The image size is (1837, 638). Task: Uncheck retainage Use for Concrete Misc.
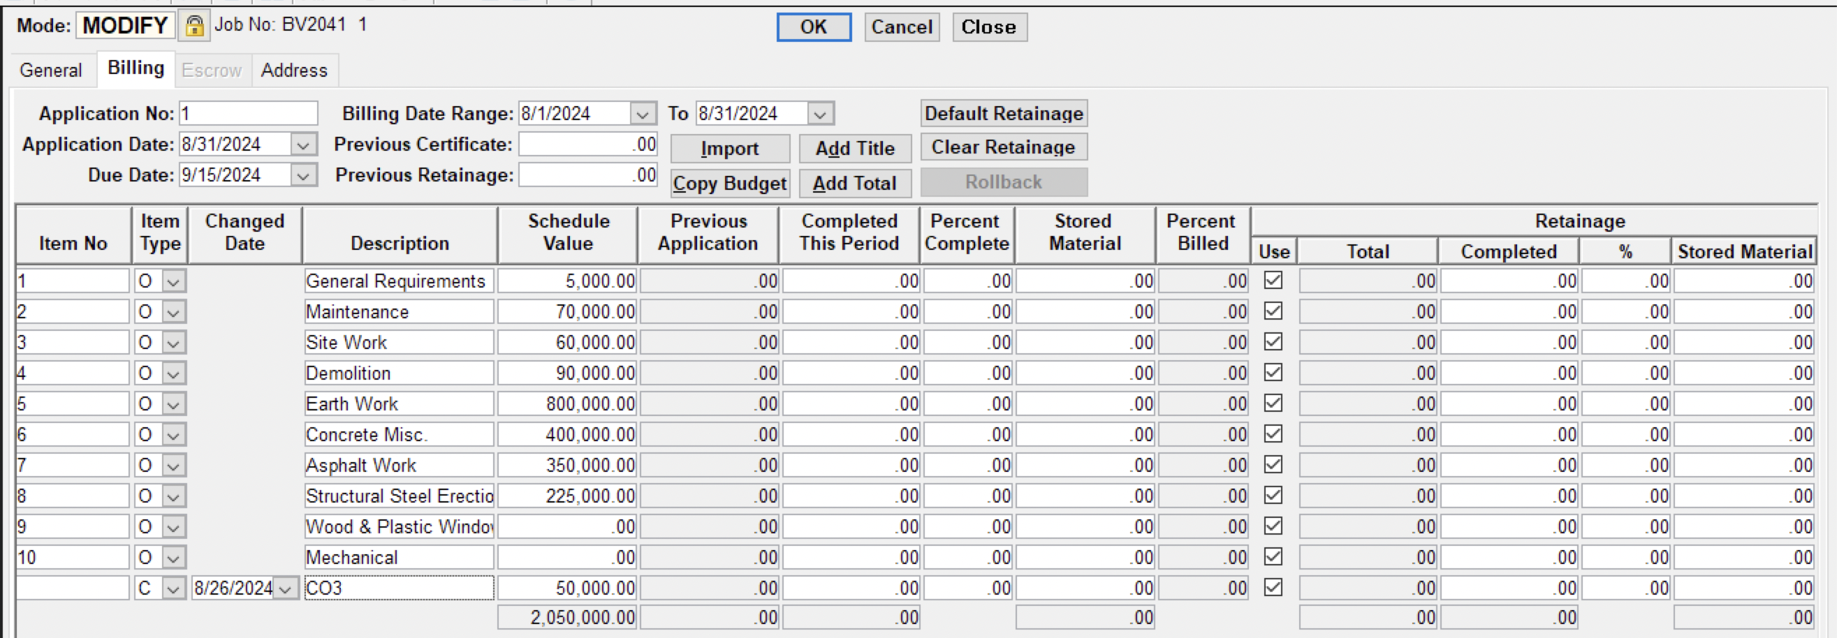[1273, 433]
